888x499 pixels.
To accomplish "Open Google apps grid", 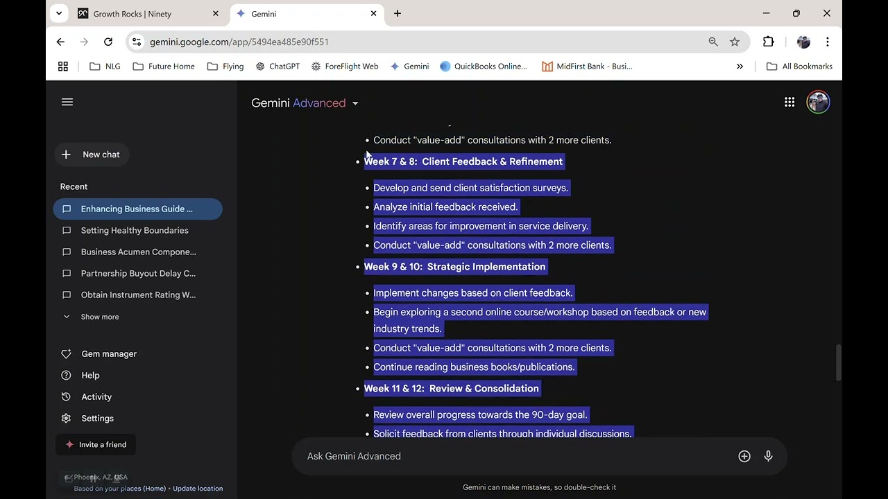I will coord(789,102).
